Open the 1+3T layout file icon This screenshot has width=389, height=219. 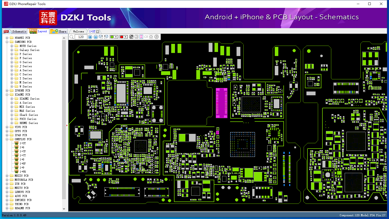click(16, 143)
